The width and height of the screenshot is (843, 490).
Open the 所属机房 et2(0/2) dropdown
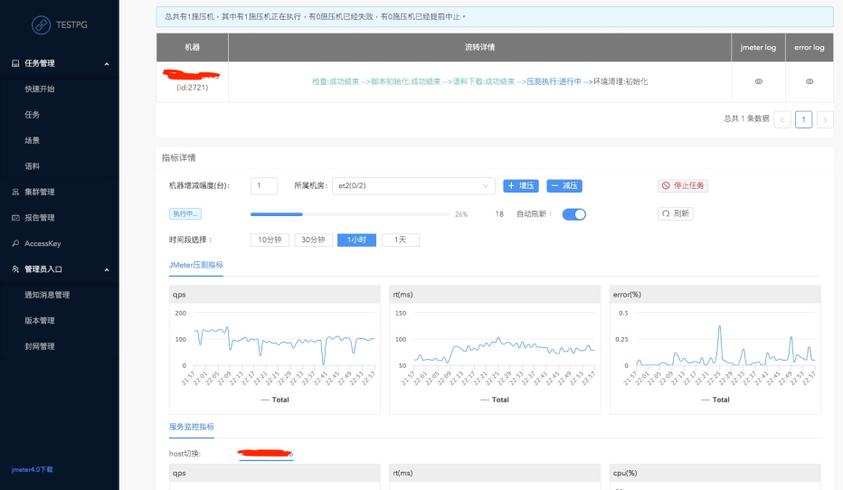(412, 186)
